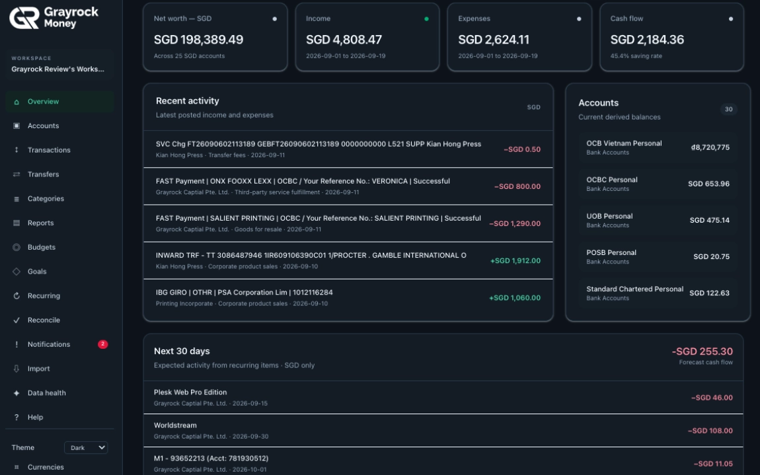Screen dimensions: 760x475
Task: Navigate to Goals
Action: (59, 272)
